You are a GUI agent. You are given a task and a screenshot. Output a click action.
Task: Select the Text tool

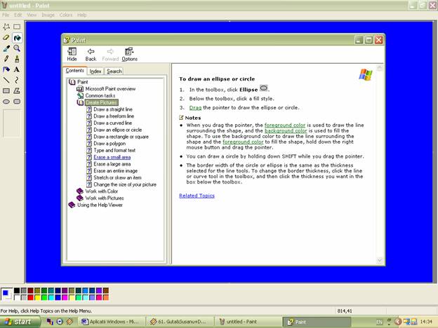tap(17, 69)
